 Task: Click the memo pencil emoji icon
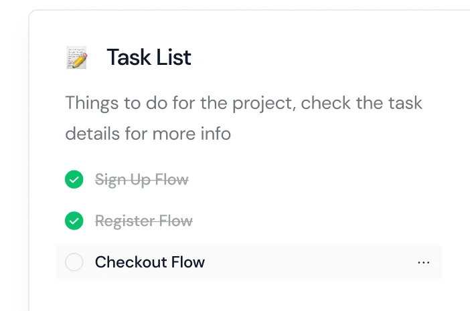coord(77,58)
